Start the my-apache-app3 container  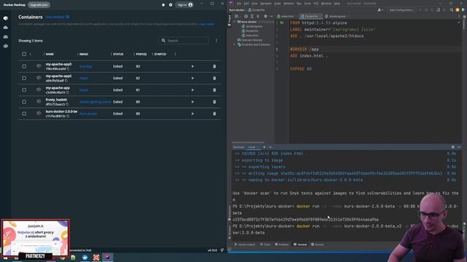tap(193, 66)
